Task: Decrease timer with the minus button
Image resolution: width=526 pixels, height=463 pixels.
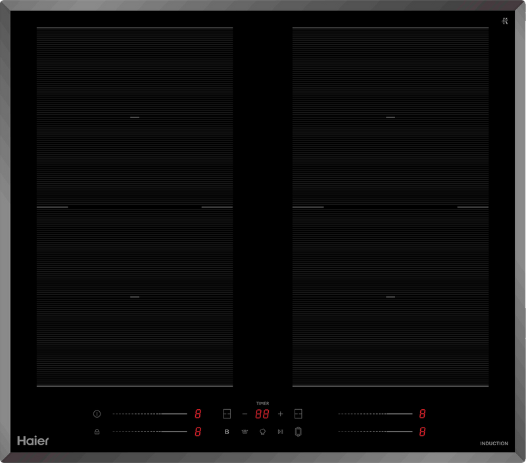Action: pos(245,414)
